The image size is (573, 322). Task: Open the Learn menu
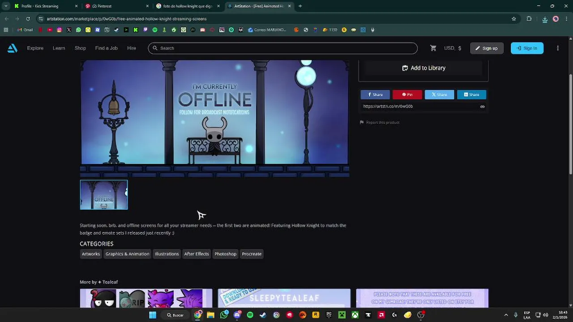pyautogui.click(x=59, y=48)
